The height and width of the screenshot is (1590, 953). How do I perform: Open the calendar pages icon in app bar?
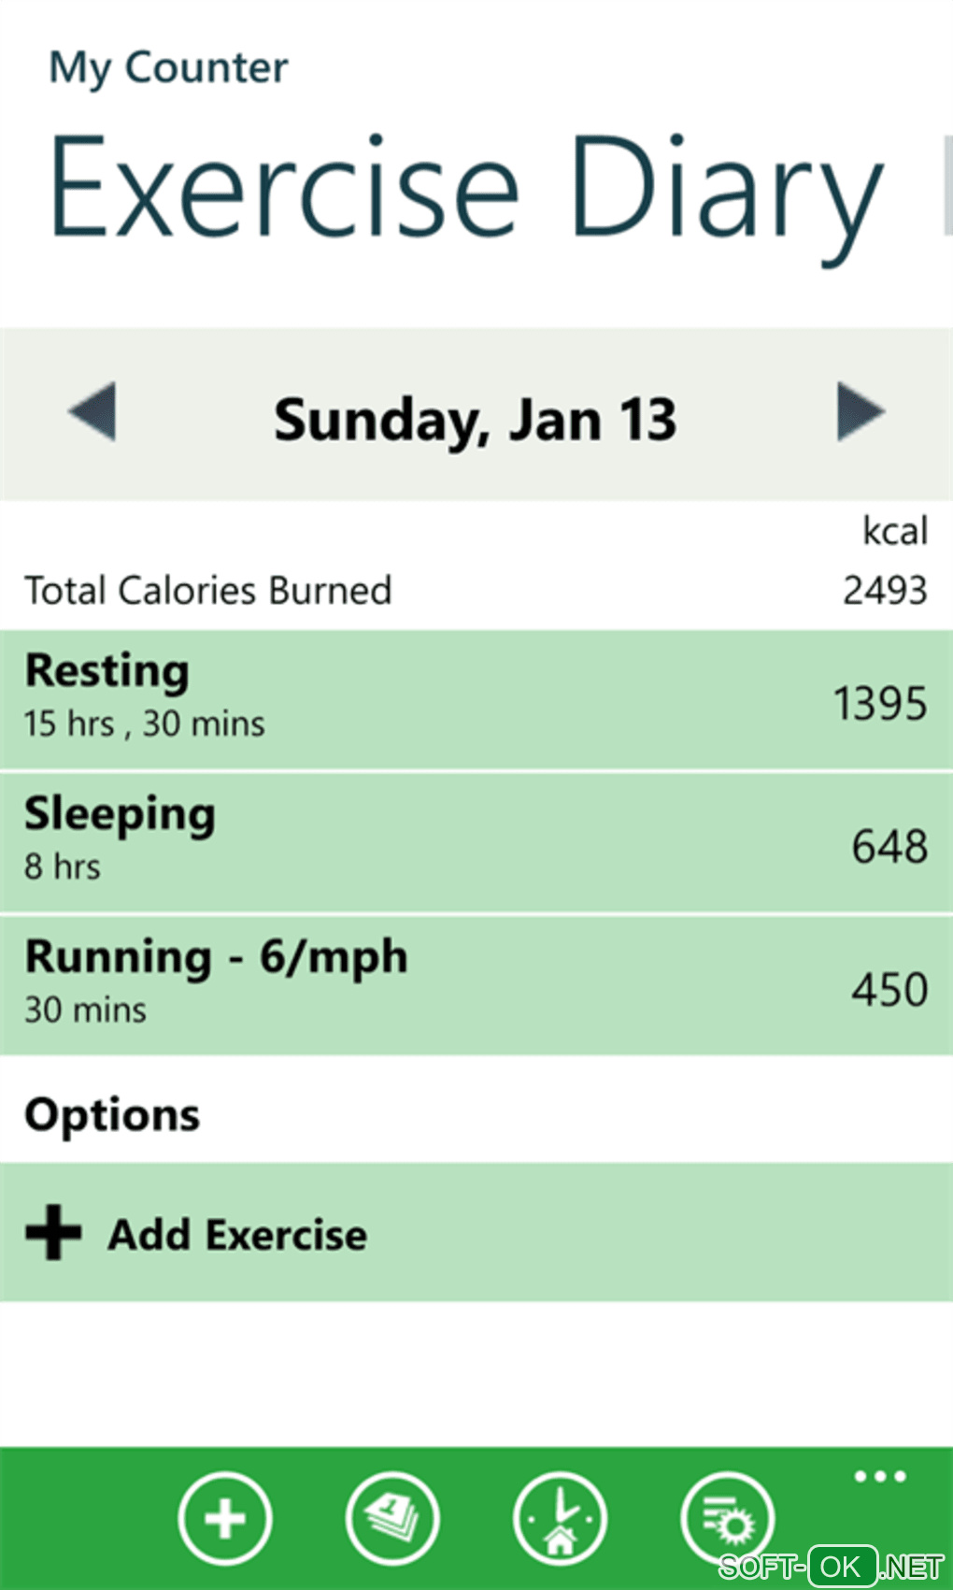pos(392,1518)
